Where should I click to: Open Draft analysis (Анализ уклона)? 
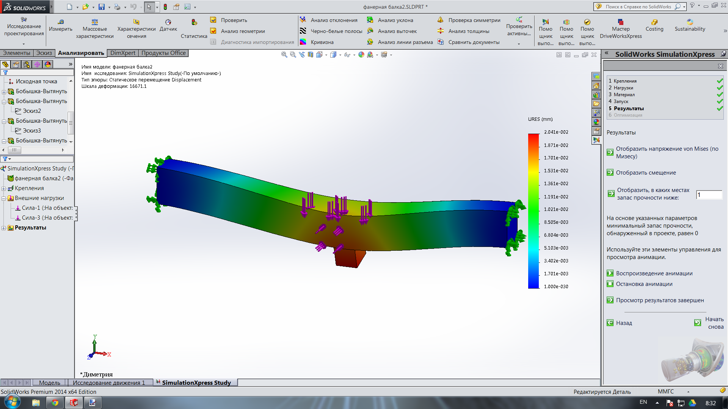(395, 20)
